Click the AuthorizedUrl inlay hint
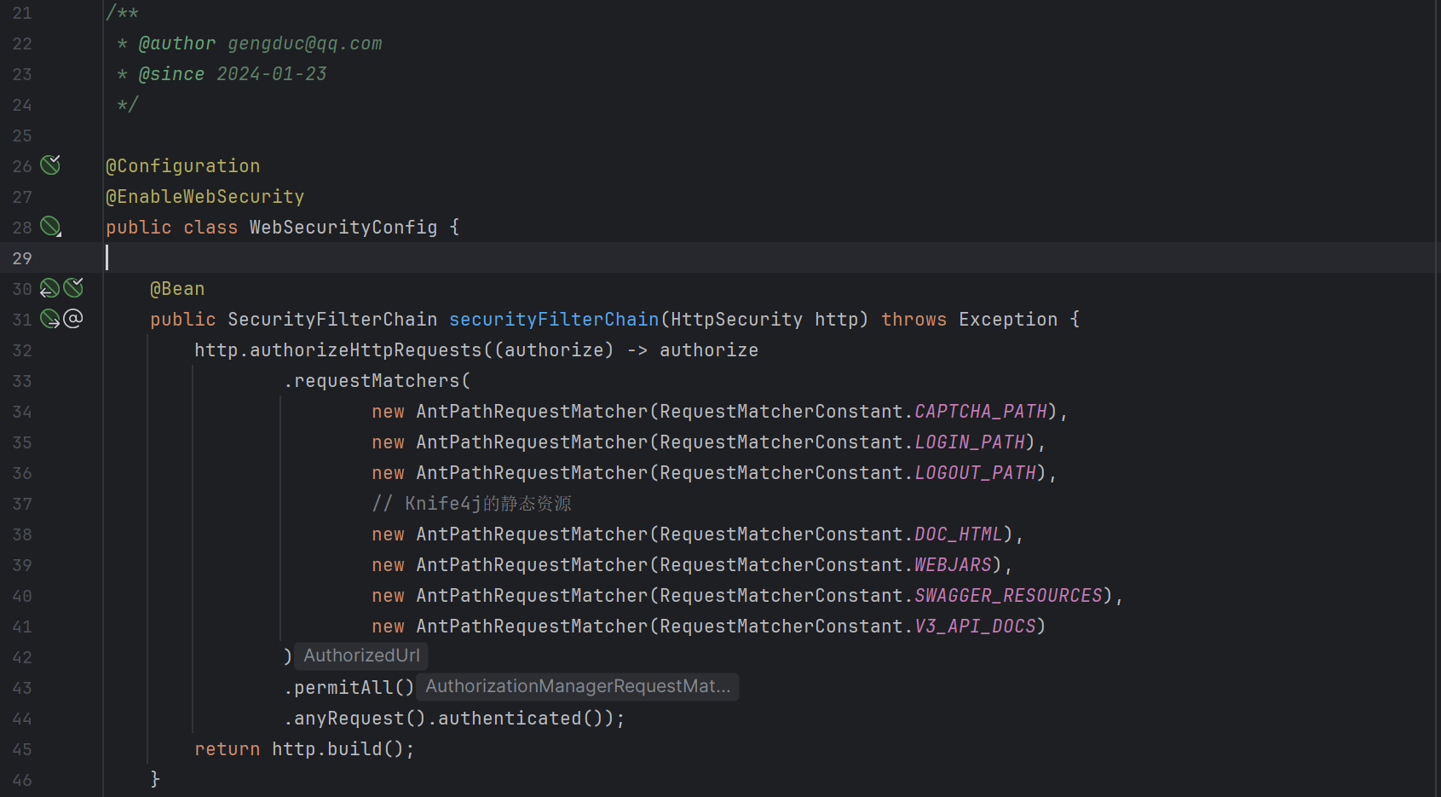 click(x=360, y=656)
